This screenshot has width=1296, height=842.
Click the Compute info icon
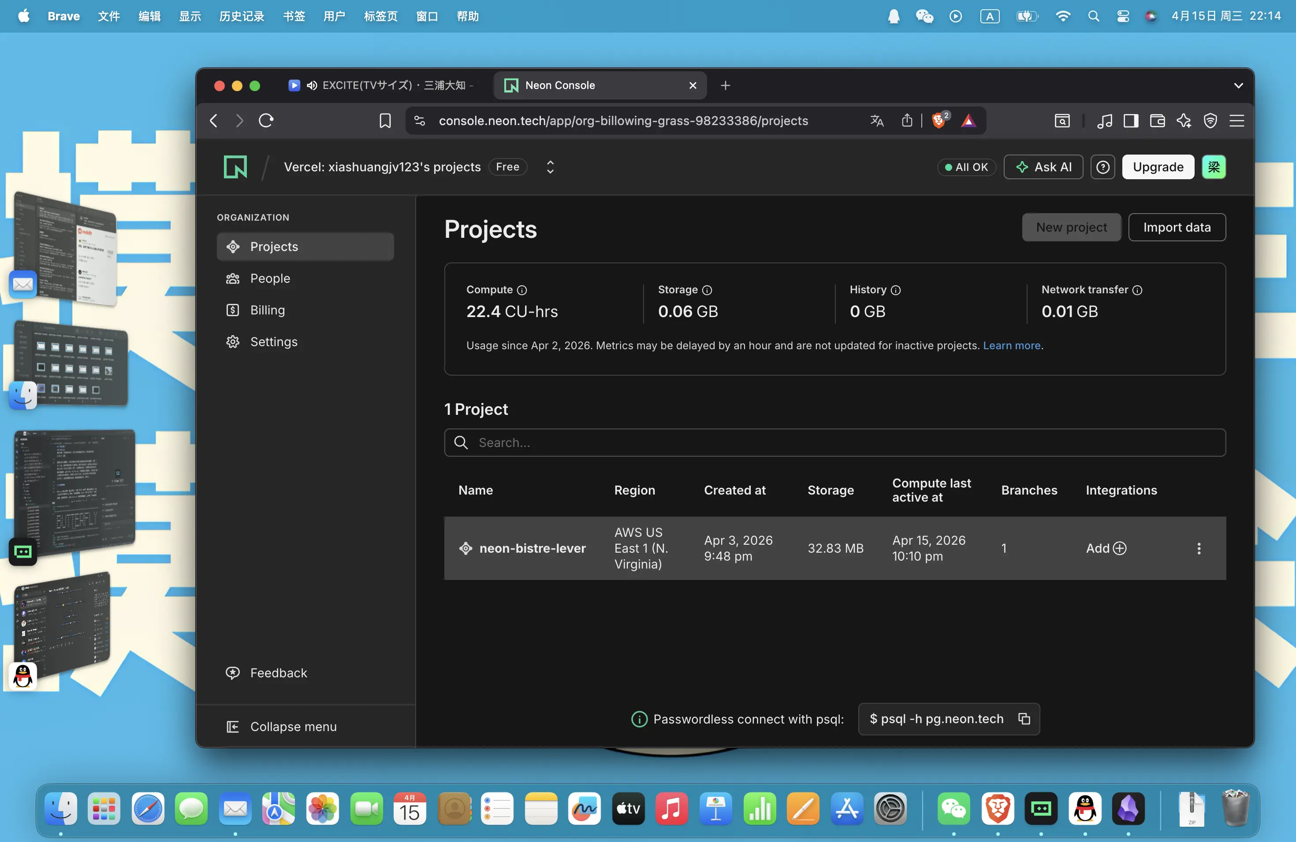(x=521, y=290)
